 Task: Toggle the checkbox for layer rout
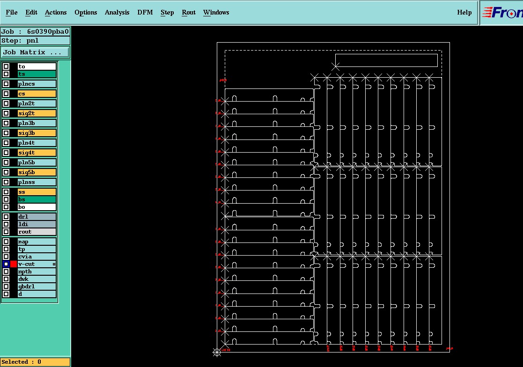pos(6,232)
